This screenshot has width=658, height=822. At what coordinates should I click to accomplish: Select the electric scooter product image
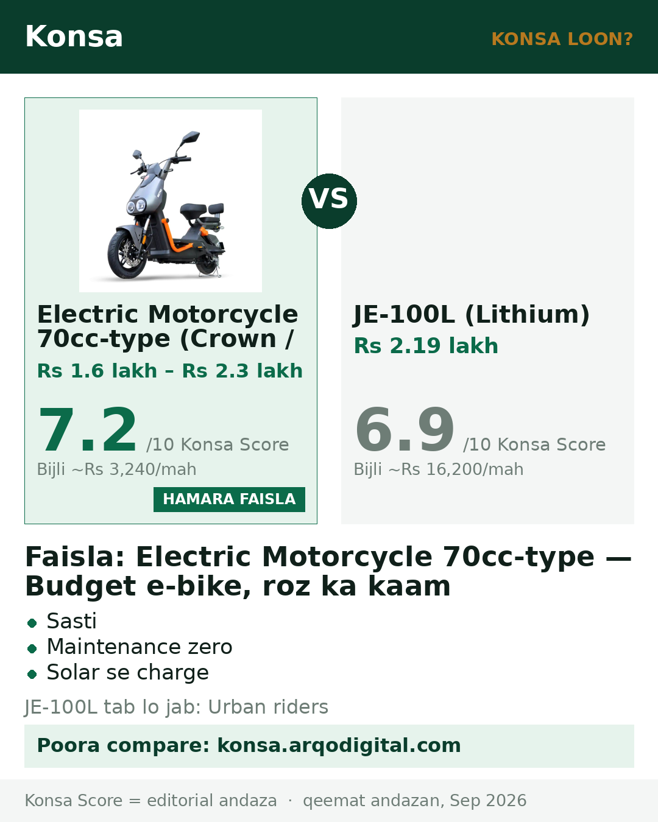click(171, 201)
